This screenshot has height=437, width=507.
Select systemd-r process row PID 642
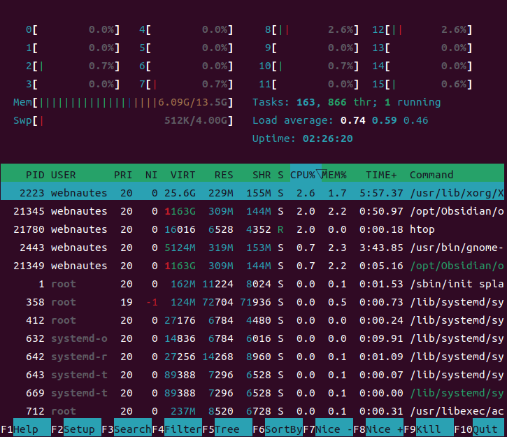[252, 357]
